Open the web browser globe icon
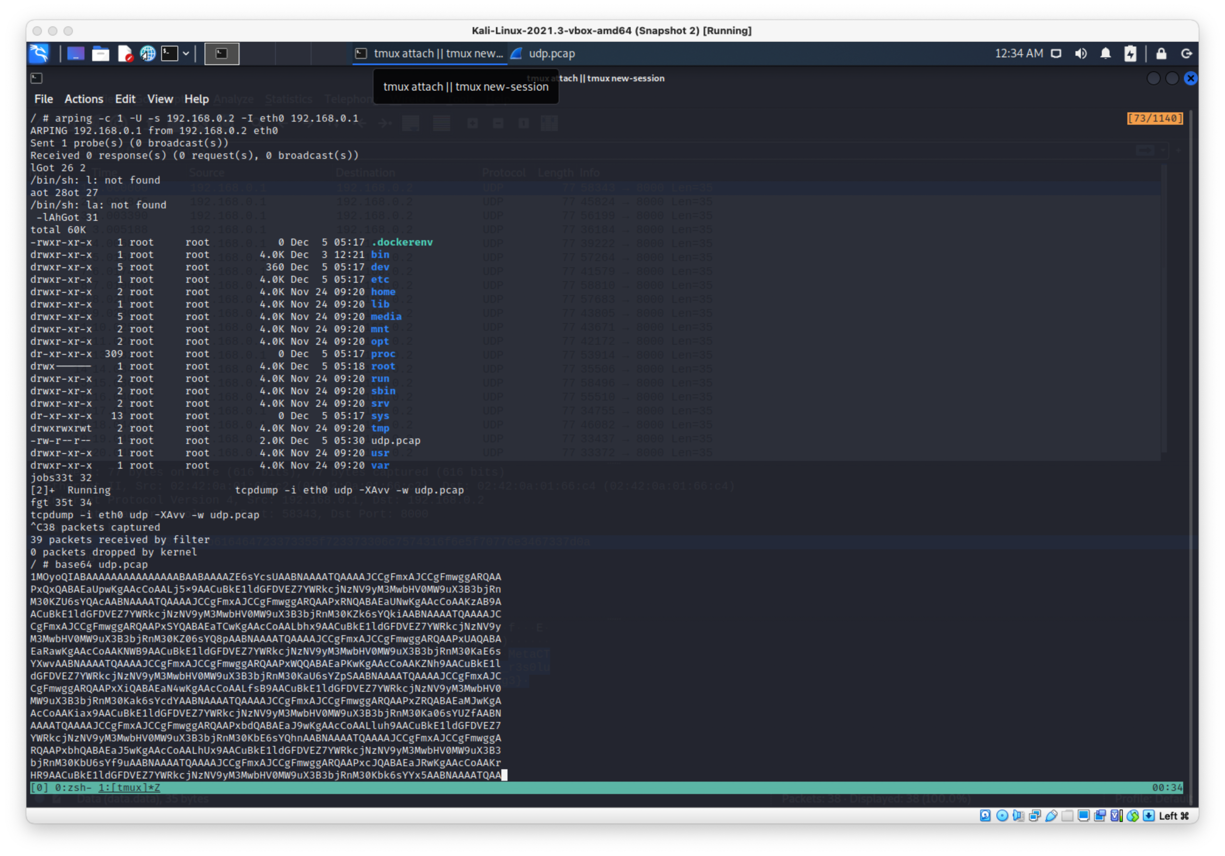 pyautogui.click(x=148, y=53)
